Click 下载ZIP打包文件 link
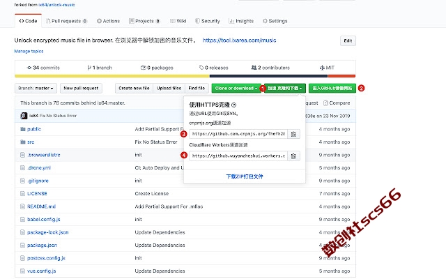The image size is (446, 279). [245, 176]
